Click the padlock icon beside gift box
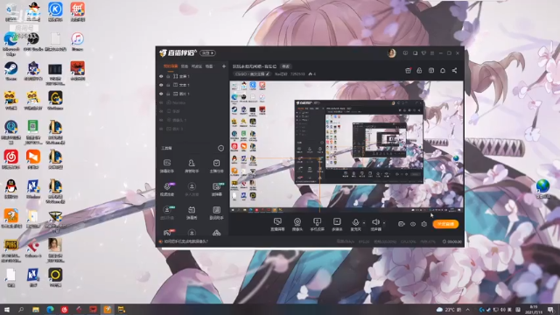The height and width of the screenshot is (315, 560). (419, 71)
